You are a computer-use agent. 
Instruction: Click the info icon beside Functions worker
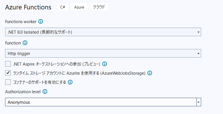point(41,22)
